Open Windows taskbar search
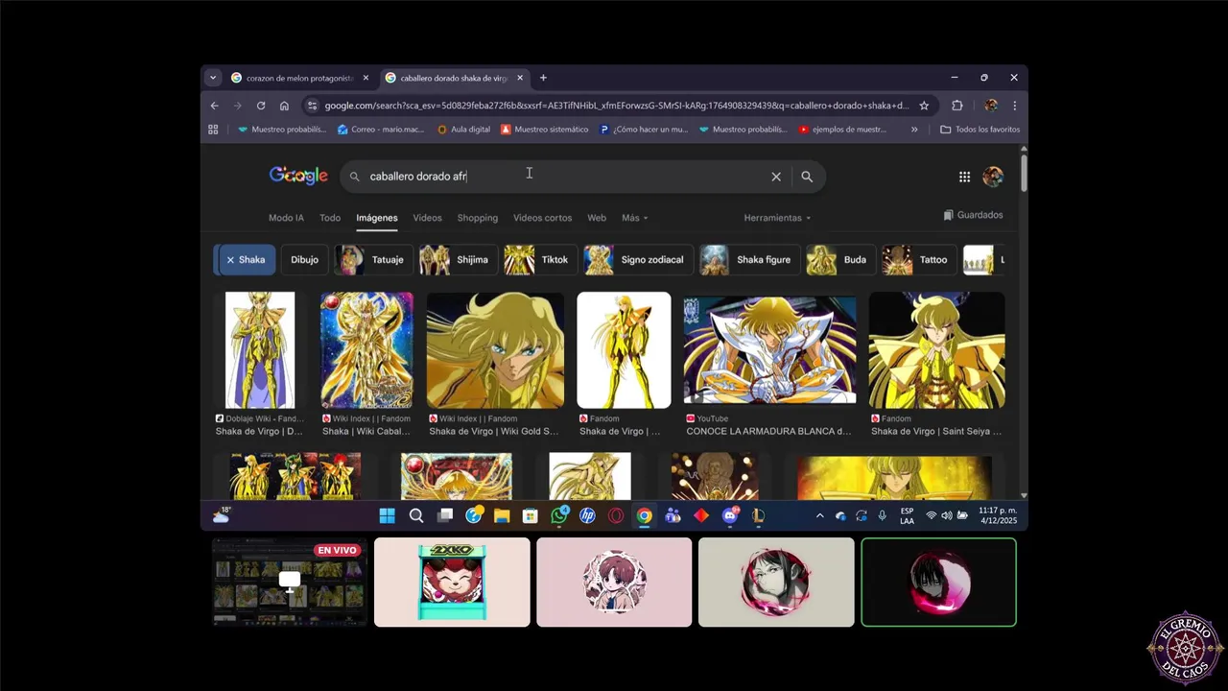This screenshot has height=691, width=1228. coord(416,516)
